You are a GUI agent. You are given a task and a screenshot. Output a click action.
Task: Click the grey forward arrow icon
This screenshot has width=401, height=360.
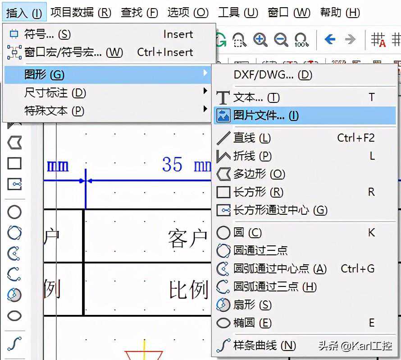coord(350,40)
